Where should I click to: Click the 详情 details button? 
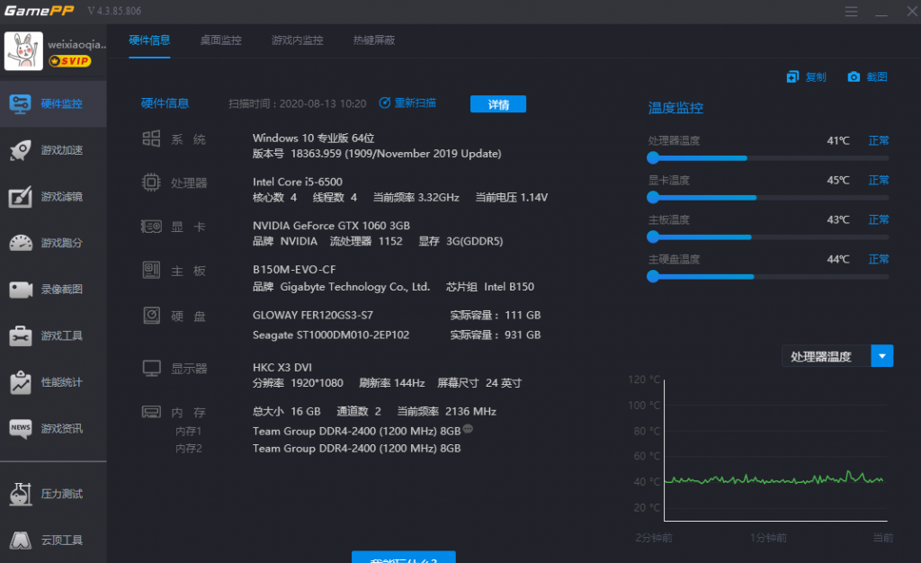point(498,104)
